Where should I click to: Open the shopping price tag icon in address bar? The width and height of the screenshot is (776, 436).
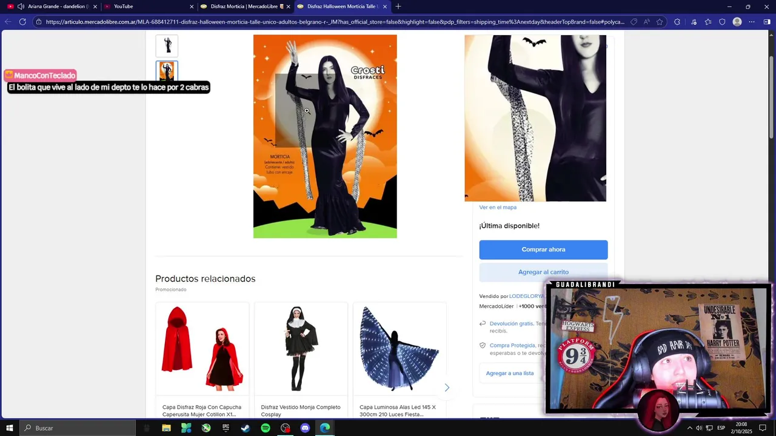634,22
